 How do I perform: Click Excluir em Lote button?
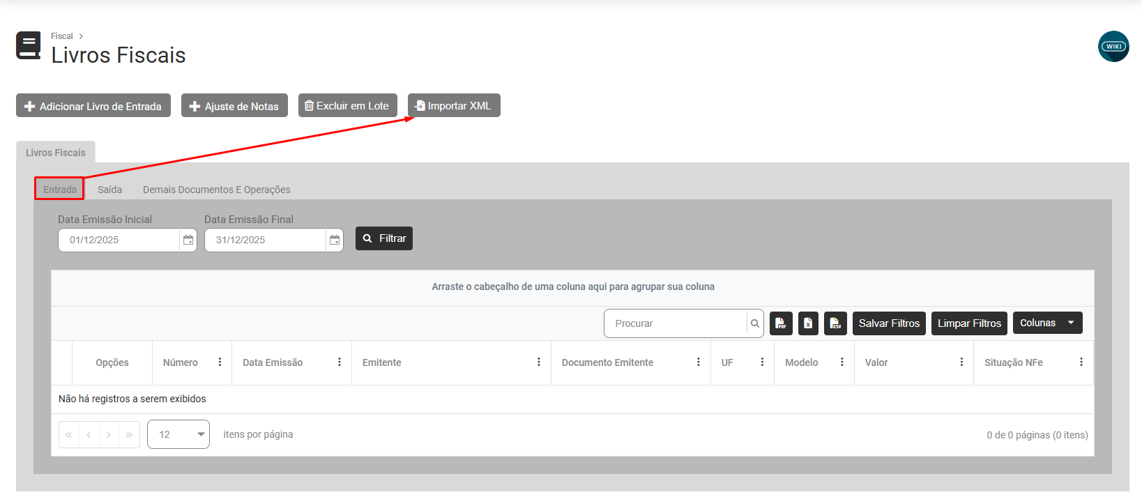pyautogui.click(x=348, y=105)
